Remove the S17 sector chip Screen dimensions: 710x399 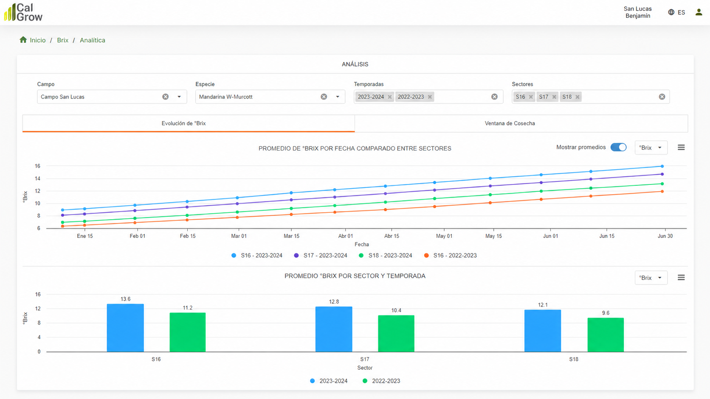pos(554,97)
